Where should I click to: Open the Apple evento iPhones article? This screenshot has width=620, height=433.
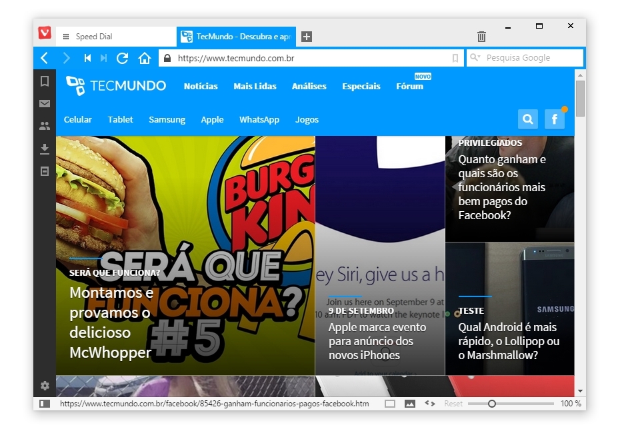click(377, 341)
